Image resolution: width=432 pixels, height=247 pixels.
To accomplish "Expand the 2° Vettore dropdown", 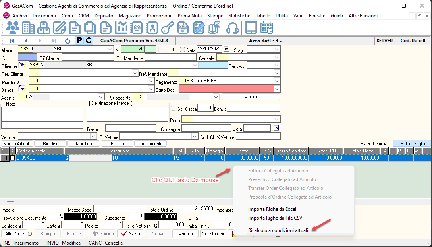I will tap(195, 137).
